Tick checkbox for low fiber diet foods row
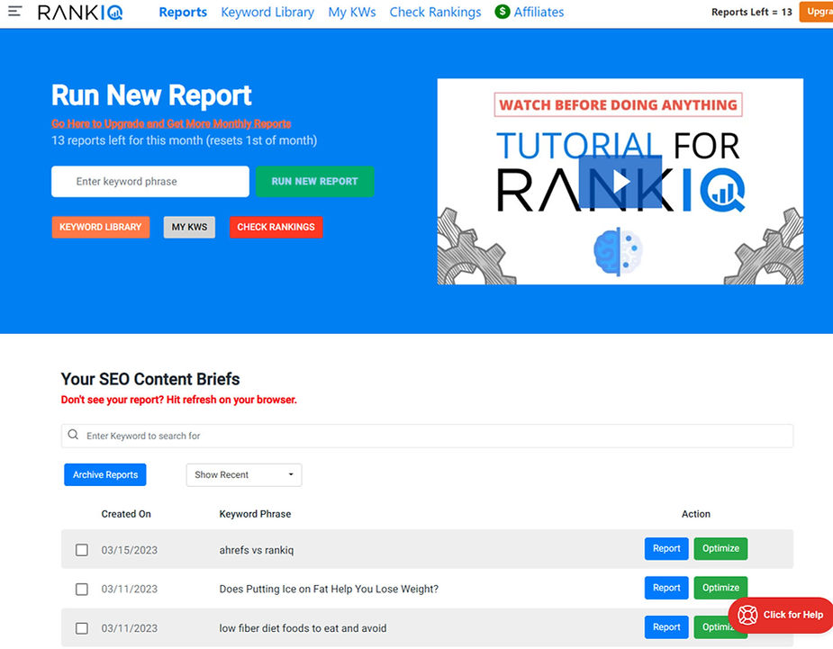This screenshot has width=833, height=649. point(82,628)
